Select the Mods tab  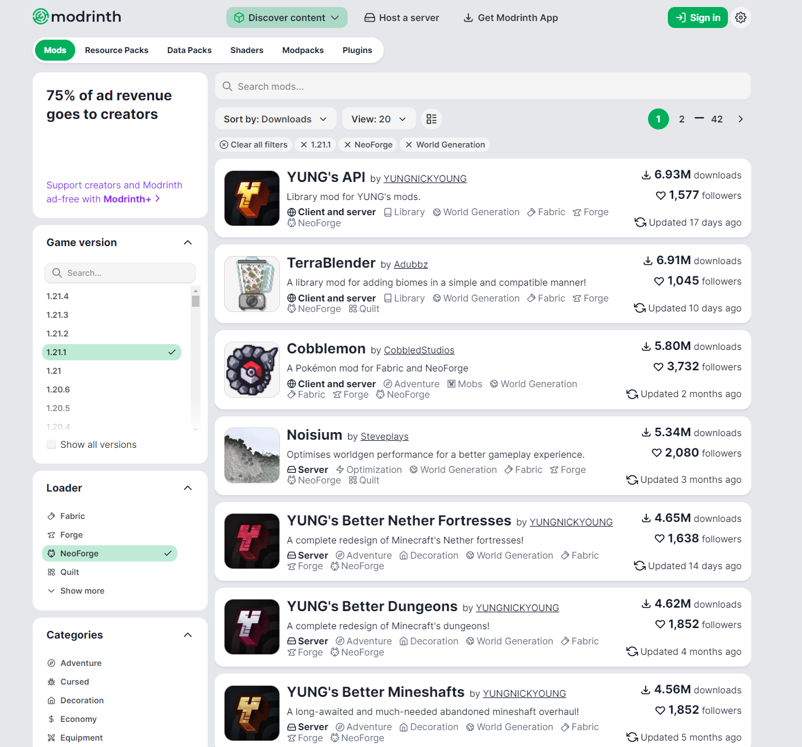[x=55, y=50]
